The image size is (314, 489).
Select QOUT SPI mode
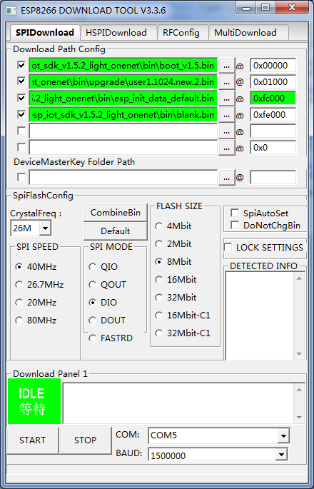click(108, 285)
